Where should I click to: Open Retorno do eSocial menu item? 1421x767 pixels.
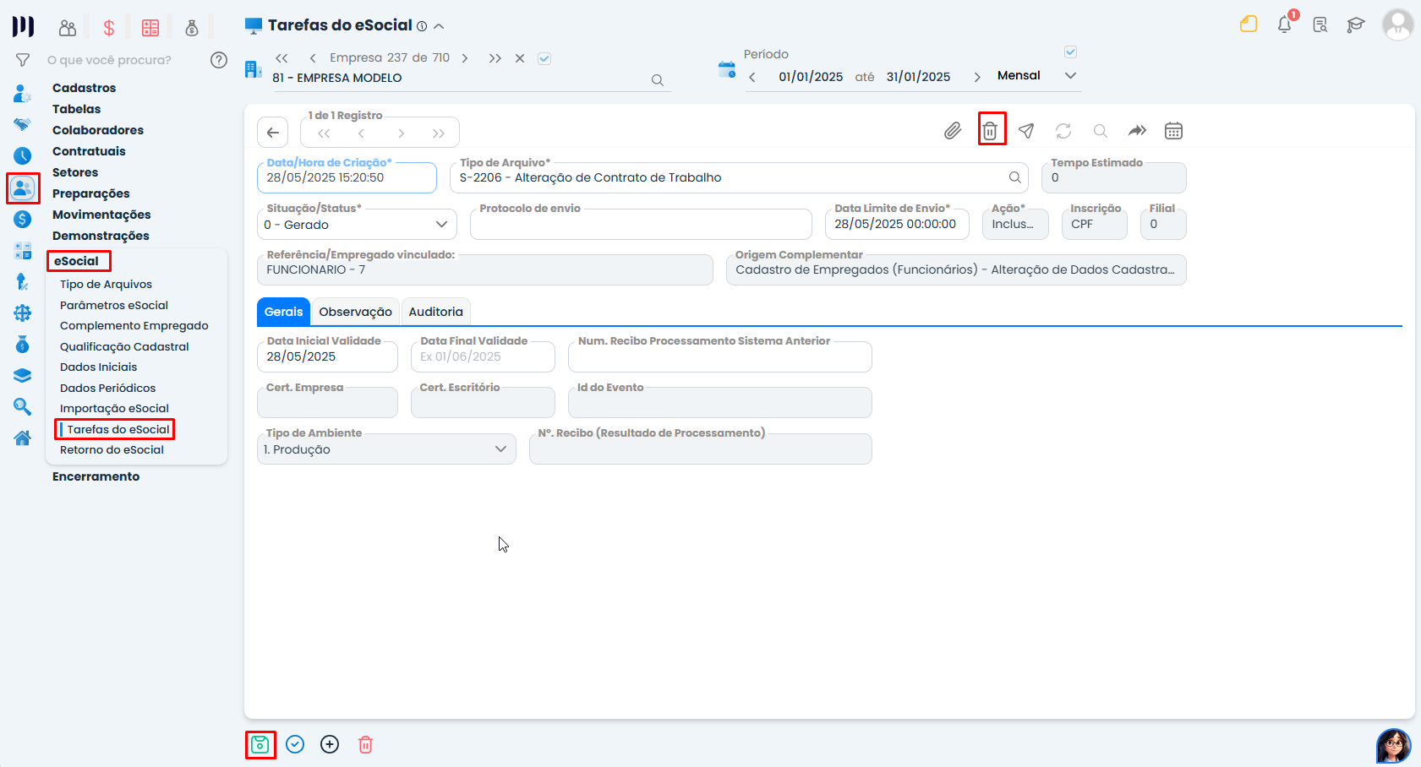(x=112, y=449)
